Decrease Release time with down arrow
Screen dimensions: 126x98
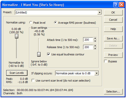(95, 48)
